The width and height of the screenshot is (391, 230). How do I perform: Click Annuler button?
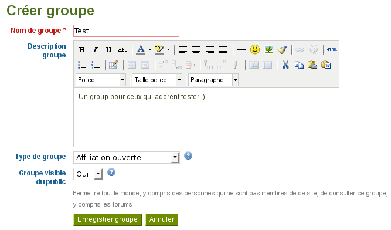point(162,219)
